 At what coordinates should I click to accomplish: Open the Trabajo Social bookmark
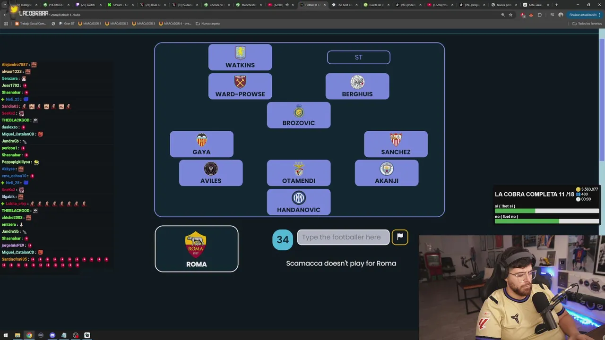31,23
